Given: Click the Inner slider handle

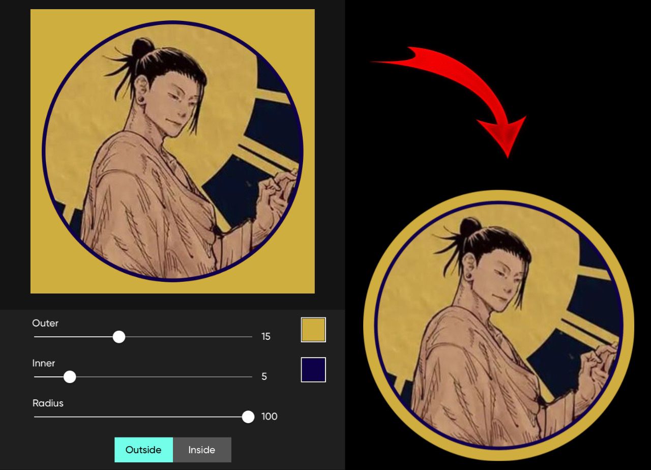Looking at the screenshot, I should tap(70, 377).
